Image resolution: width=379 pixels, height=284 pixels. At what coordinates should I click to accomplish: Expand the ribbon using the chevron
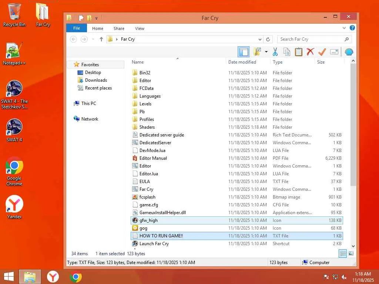pos(344,28)
